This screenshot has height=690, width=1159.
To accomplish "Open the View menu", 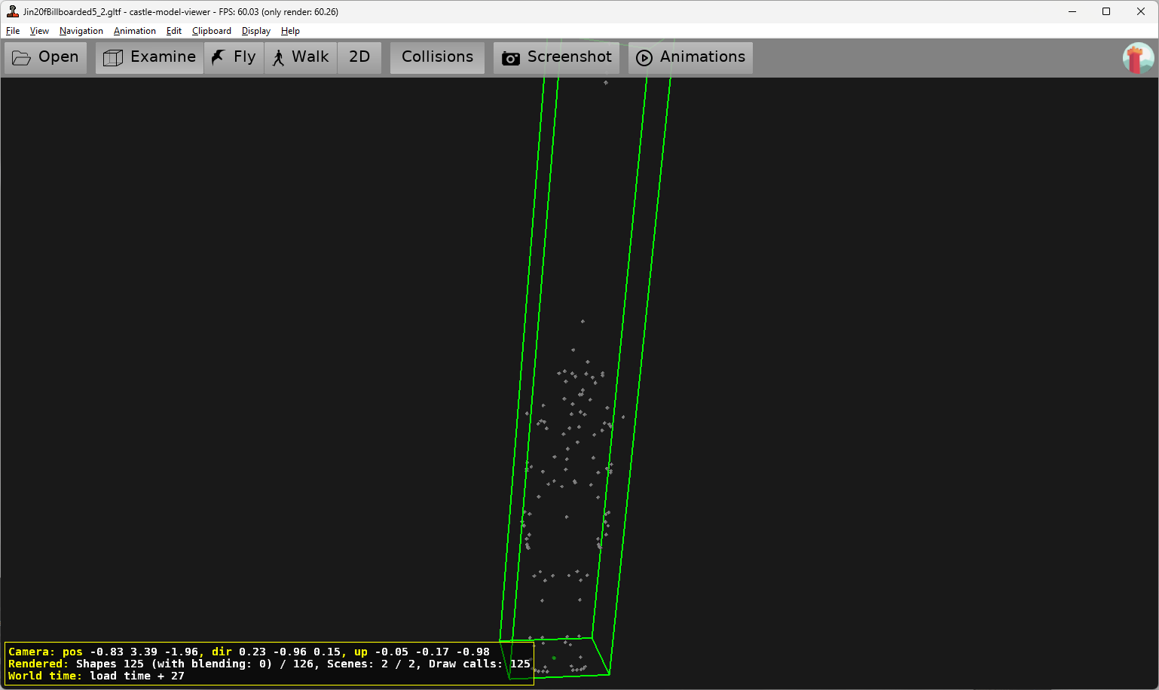I will (x=39, y=31).
